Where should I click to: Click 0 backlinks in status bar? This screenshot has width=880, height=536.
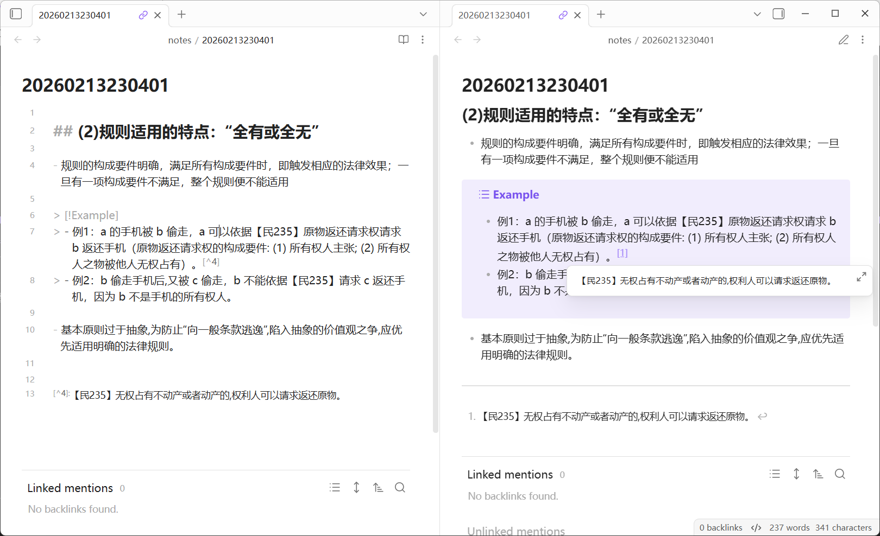[720, 527]
